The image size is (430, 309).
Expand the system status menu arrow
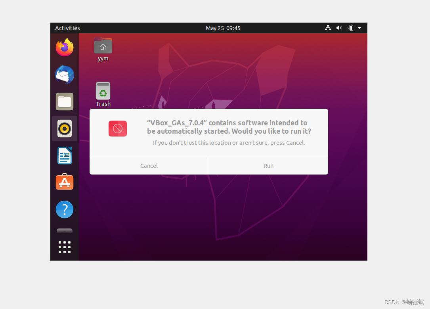coord(359,28)
